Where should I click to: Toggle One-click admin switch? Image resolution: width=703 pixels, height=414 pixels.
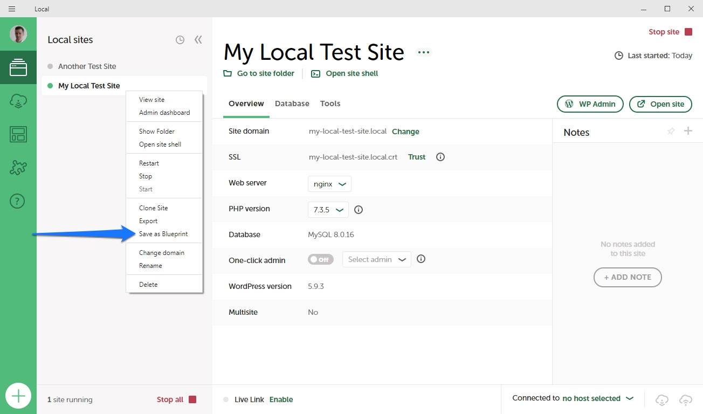point(321,259)
